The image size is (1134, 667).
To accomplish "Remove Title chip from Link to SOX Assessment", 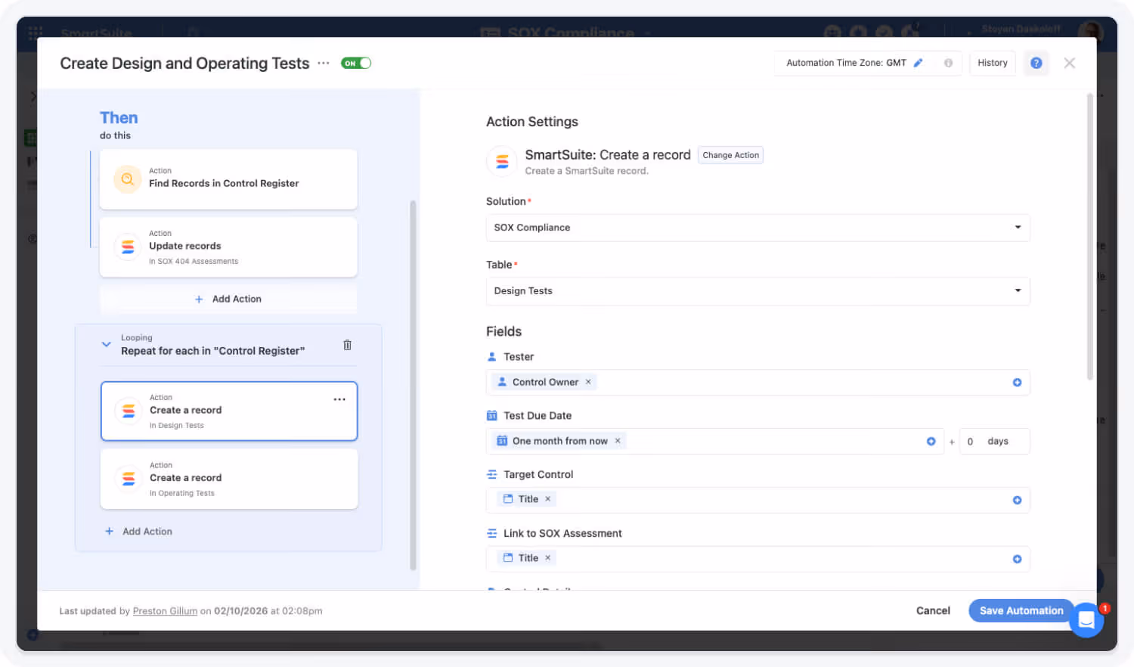I will (x=548, y=558).
